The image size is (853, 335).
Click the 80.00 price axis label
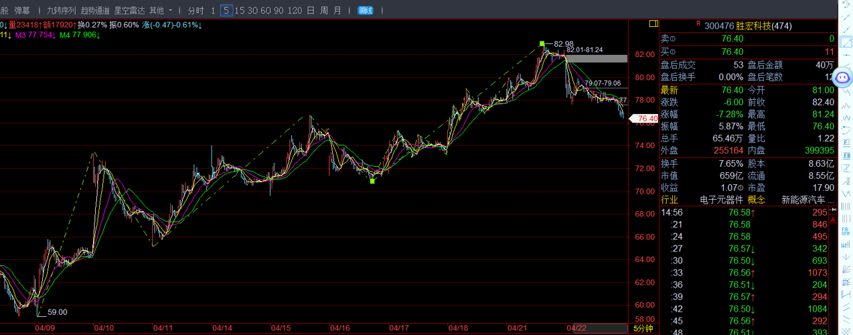coord(645,78)
